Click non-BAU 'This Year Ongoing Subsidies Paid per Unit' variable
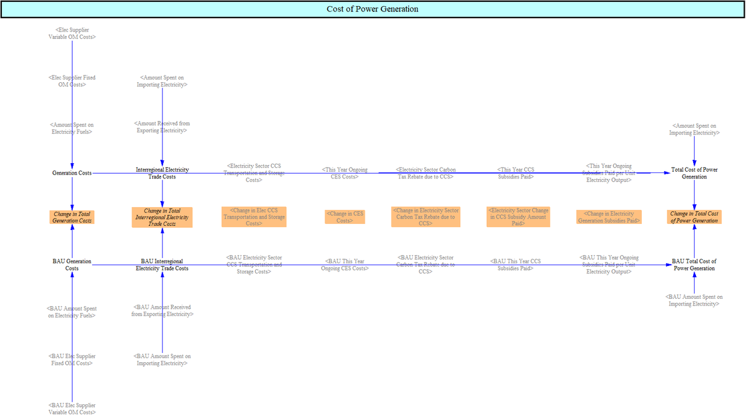Viewport: 746px width, 417px height. [609, 173]
